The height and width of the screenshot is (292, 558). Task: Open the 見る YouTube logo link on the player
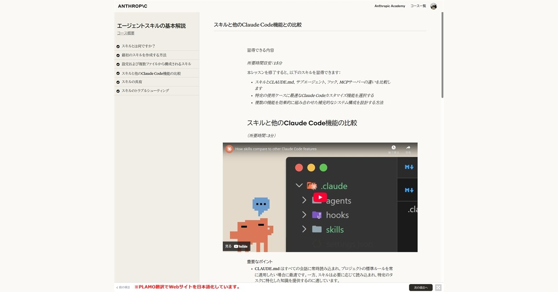click(x=235, y=246)
